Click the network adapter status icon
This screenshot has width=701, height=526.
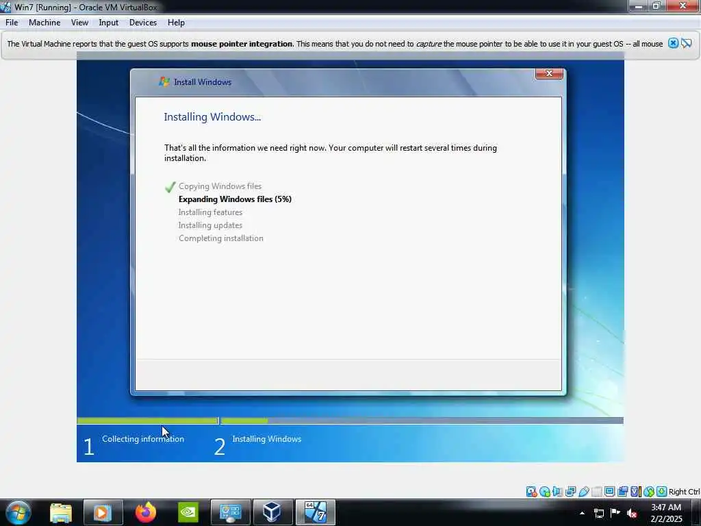tap(570, 492)
